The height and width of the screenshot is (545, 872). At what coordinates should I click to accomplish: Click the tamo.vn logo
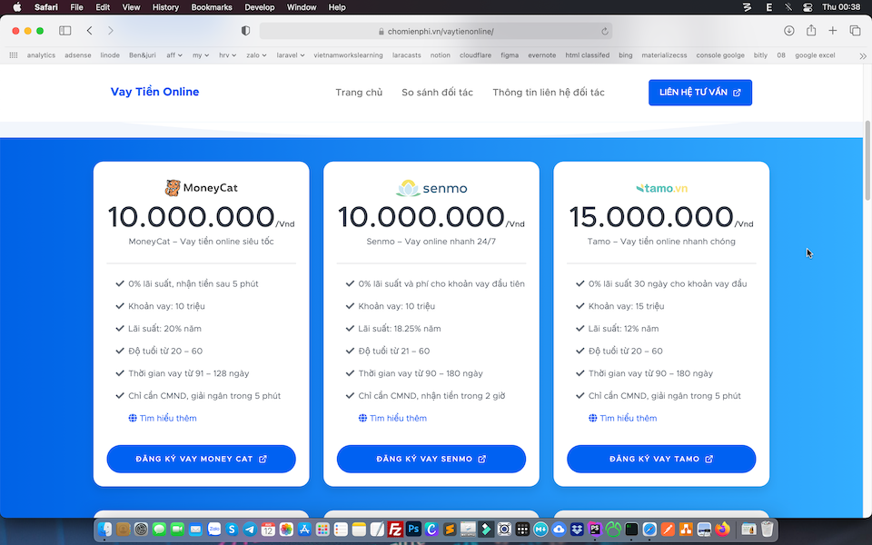661,189
